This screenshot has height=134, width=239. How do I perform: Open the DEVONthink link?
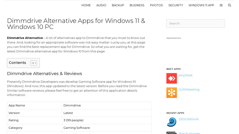coord(189,119)
